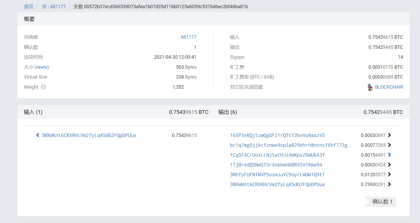The width and height of the screenshot is (420, 223).
Task: Click the Sigops value 14
Action: (x=400, y=57)
